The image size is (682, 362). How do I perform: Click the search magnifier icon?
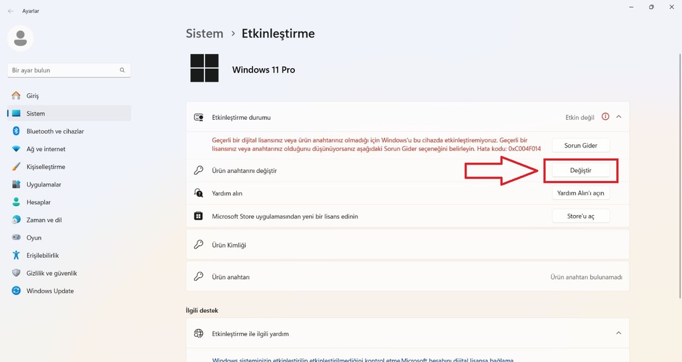tap(123, 70)
